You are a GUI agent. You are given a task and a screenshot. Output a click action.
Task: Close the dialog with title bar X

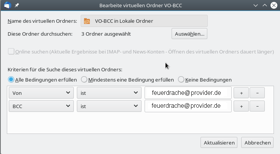pos(273,6)
